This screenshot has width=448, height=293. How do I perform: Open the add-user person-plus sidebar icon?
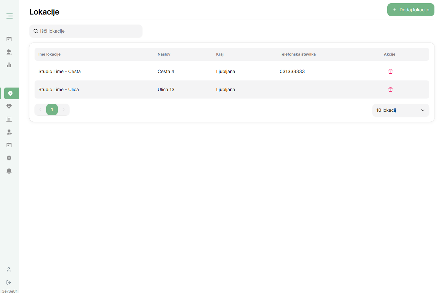[x=9, y=132]
